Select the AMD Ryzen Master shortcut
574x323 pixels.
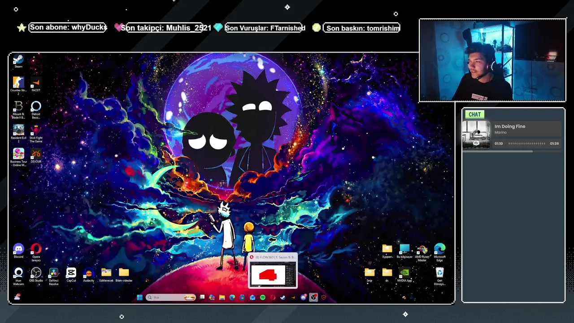422,253
